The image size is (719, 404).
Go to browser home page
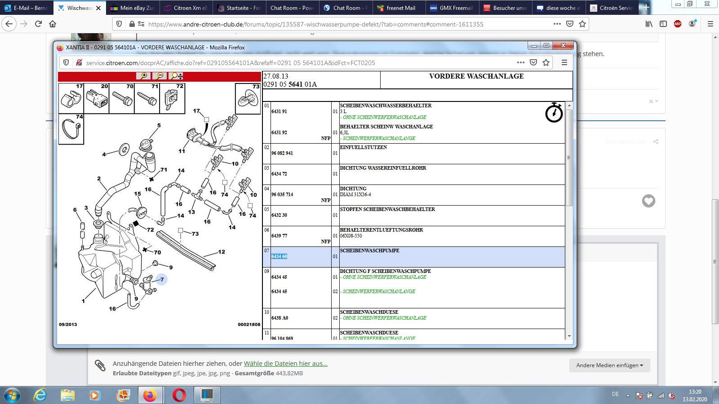pos(53,24)
